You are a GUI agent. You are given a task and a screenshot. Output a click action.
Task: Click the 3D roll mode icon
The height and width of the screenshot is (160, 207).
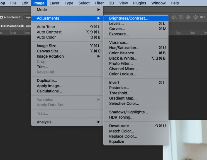(181, 17)
